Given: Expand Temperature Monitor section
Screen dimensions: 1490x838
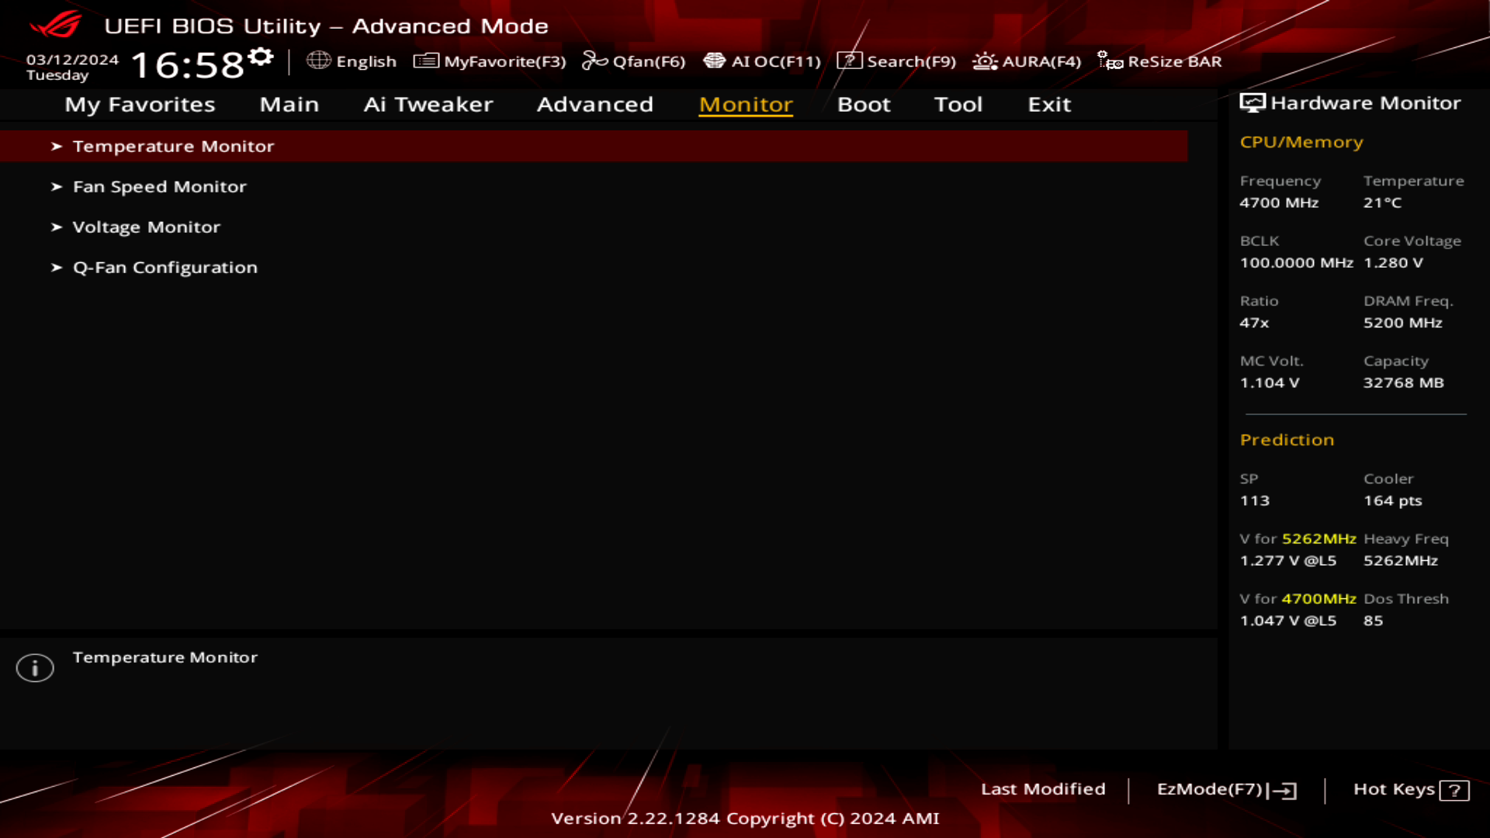Looking at the screenshot, I should (174, 145).
